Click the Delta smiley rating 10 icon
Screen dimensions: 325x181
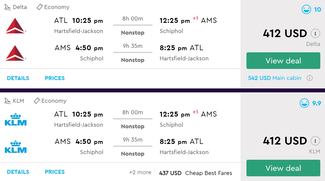306,9
